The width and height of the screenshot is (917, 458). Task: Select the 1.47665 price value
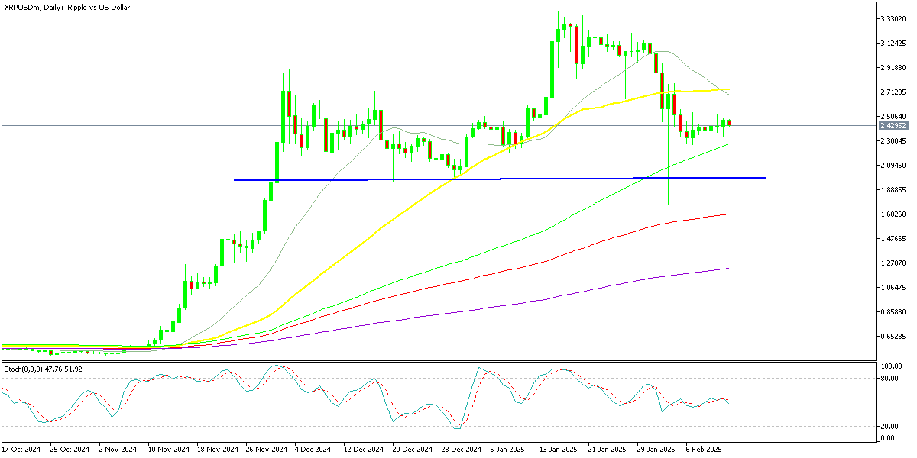tap(893, 238)
